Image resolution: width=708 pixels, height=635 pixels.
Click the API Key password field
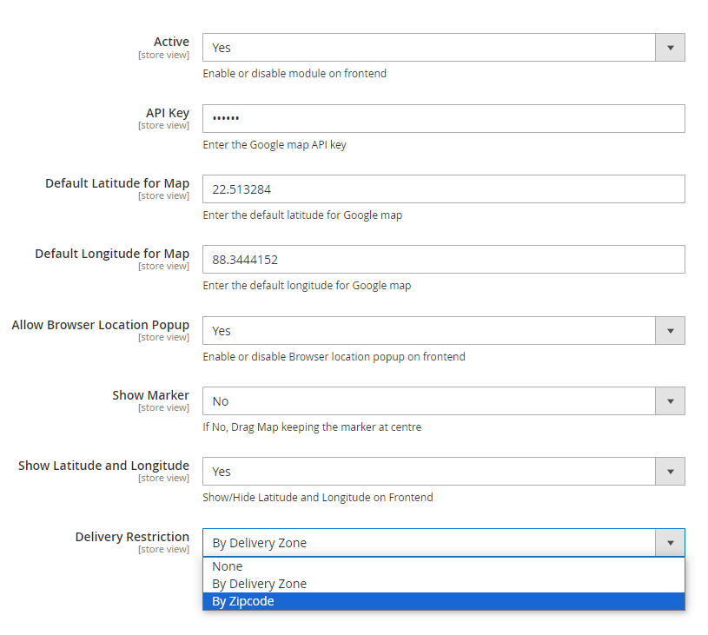[x=443, y=118]
